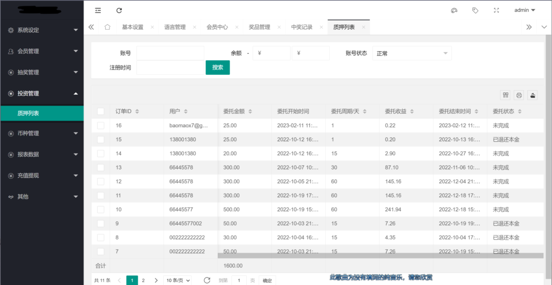This screenshot has width=552, height=285.
Task: Select the checkbox for order ID 16
Action: tap(101, 126)
